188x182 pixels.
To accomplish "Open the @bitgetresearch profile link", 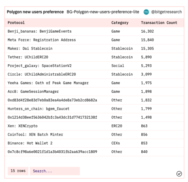I will [166, 12].
